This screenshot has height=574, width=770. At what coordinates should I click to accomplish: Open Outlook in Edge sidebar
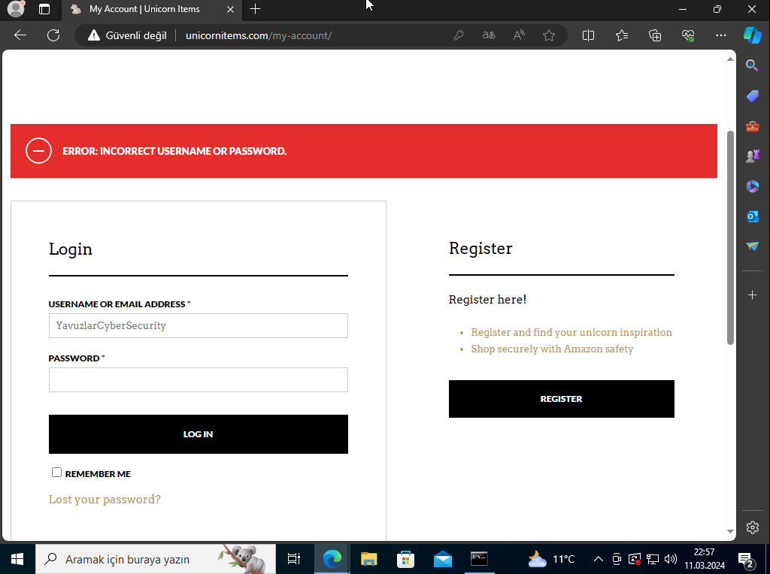[x=752, y=216]
